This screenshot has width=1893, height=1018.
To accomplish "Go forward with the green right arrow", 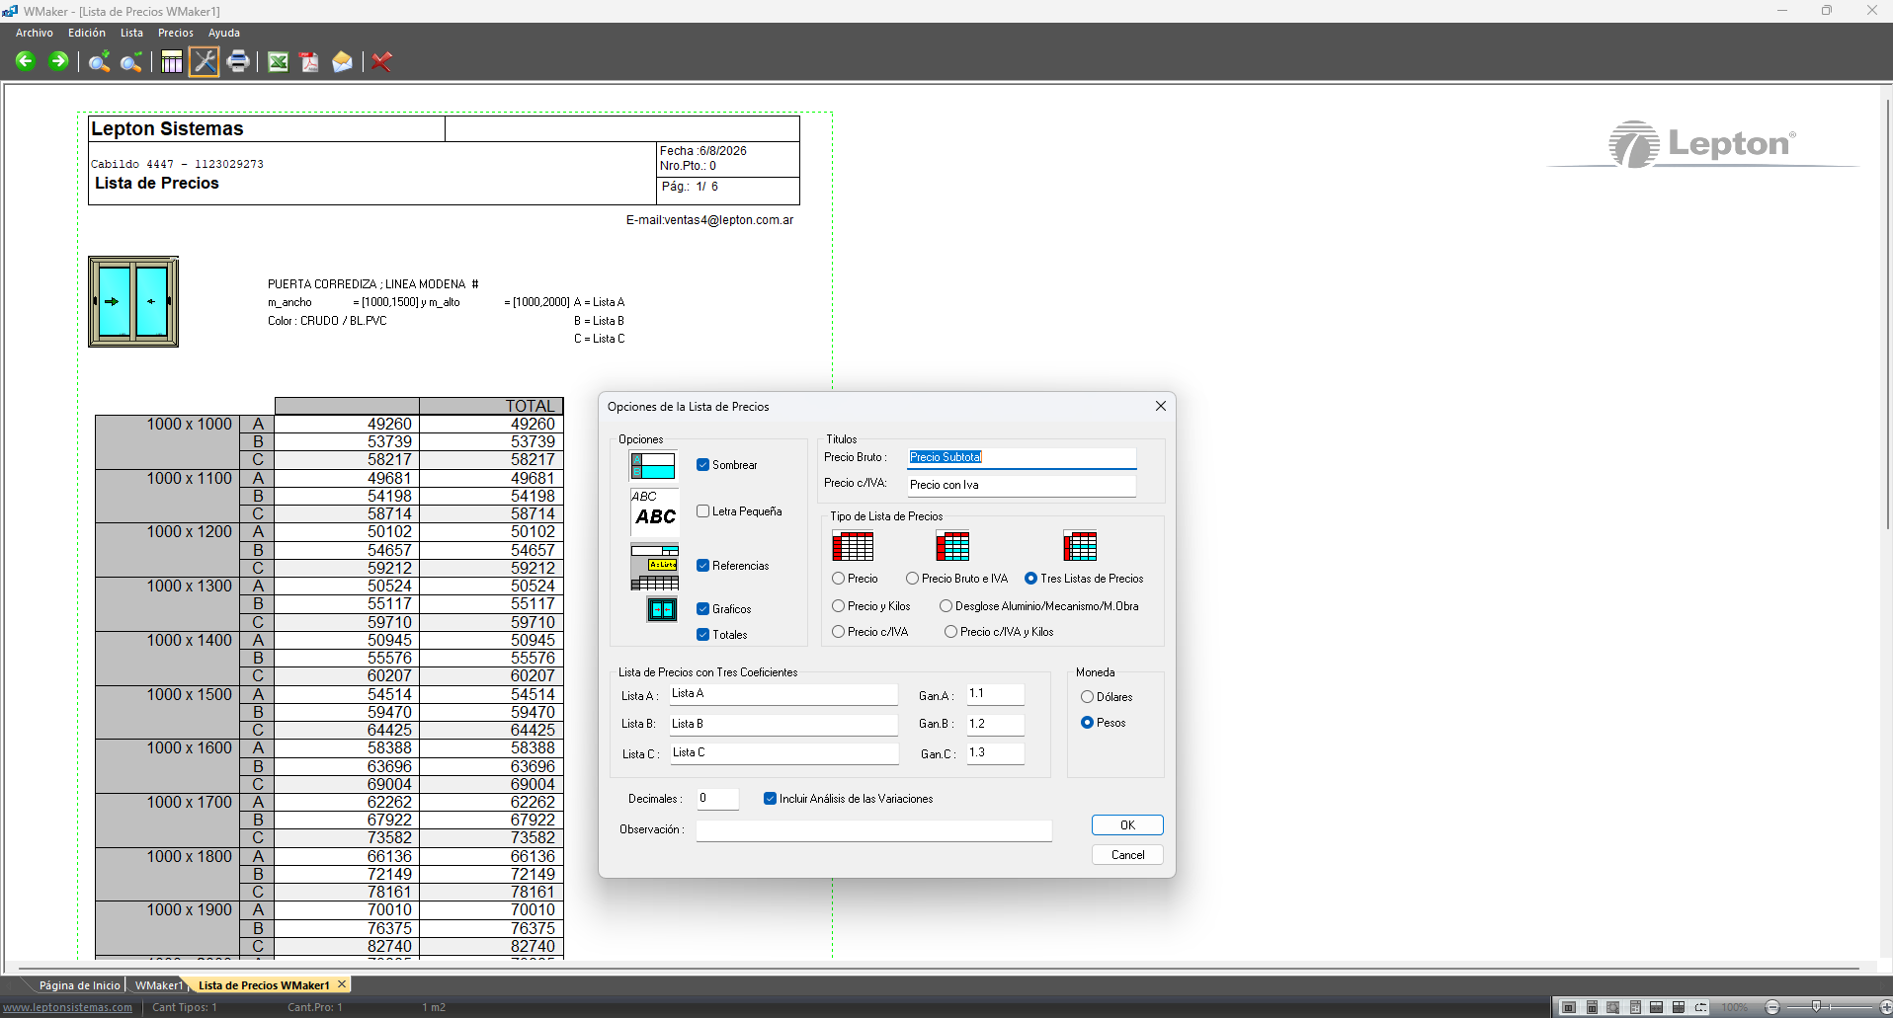I will coord(59,61).
